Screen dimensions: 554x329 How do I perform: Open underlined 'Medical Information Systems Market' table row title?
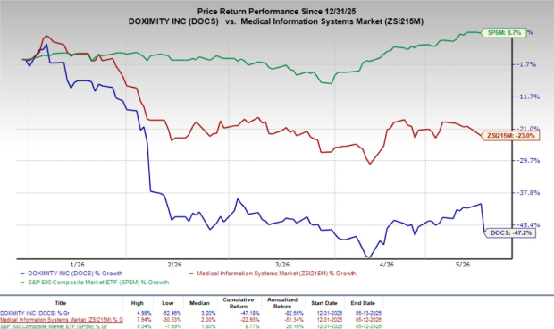(x=62, y=320)
